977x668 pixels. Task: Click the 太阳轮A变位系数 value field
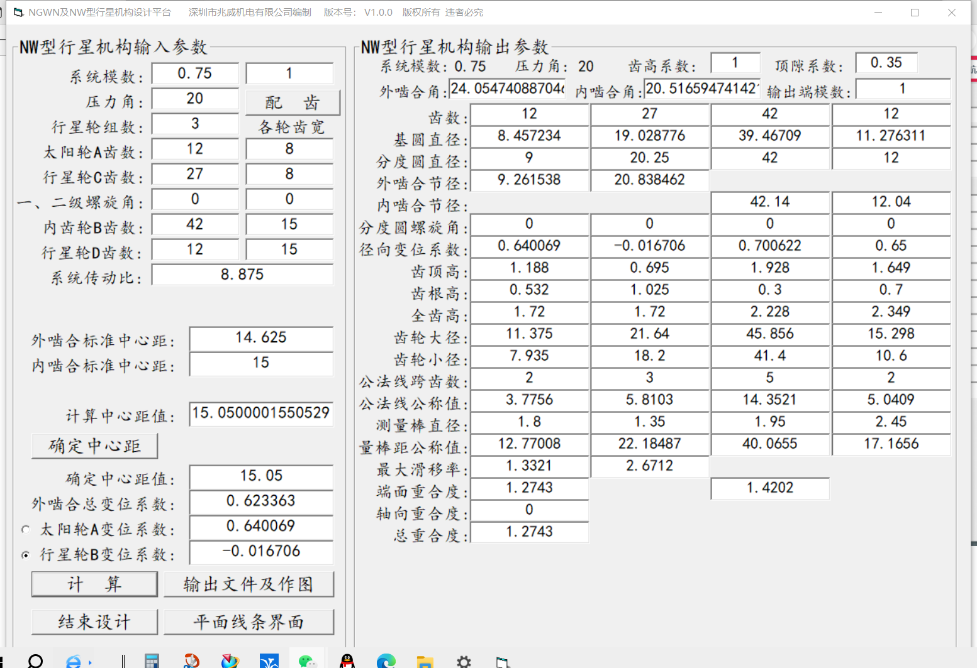(x=261, y=527)
